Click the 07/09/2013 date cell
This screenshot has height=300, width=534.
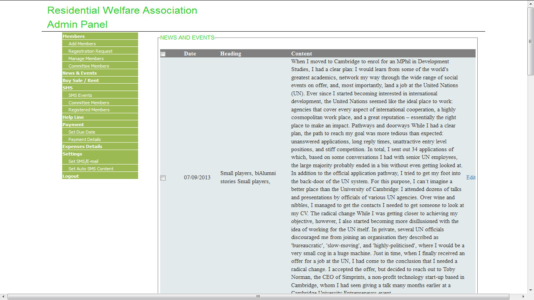point(197,177)
